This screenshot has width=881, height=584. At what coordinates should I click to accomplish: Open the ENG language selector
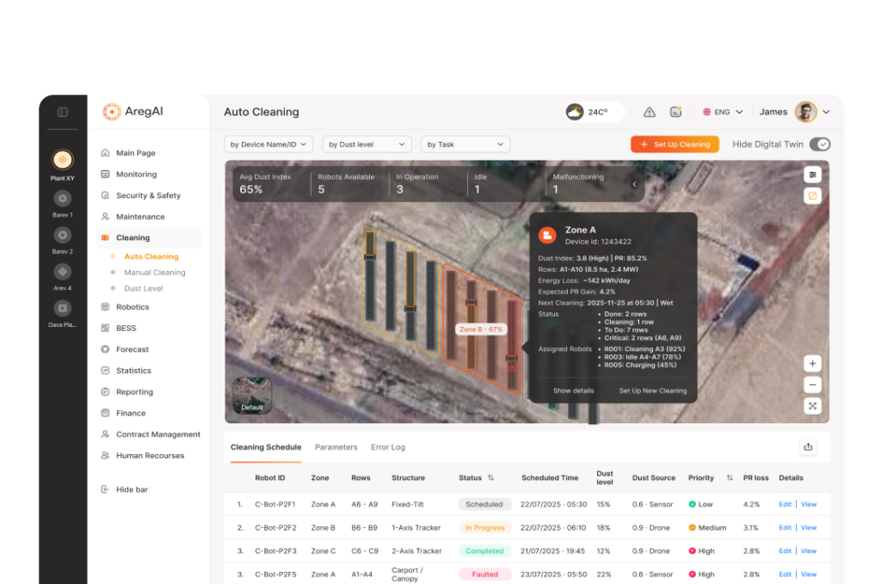click(x=722, y=112)
